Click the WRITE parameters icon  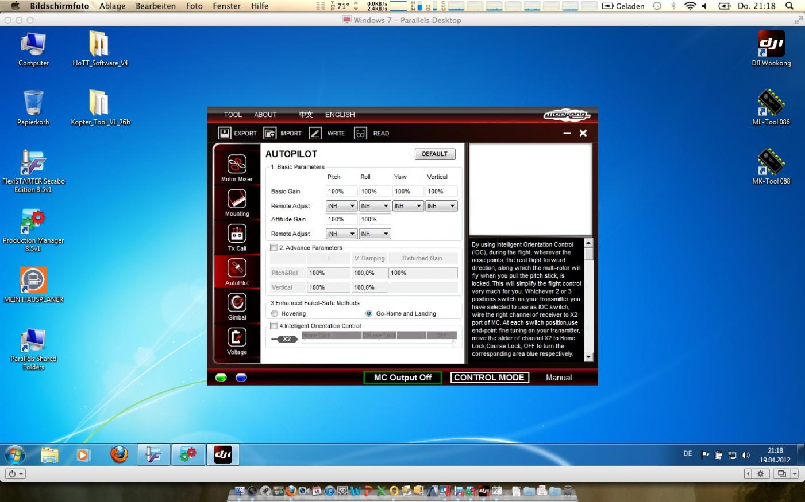(x=315, y=133)
